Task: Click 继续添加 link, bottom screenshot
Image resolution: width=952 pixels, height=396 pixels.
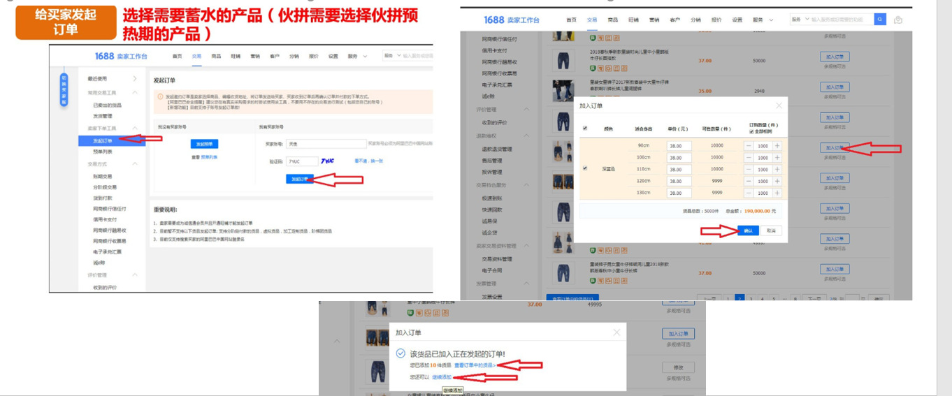Action: point(442,377)
